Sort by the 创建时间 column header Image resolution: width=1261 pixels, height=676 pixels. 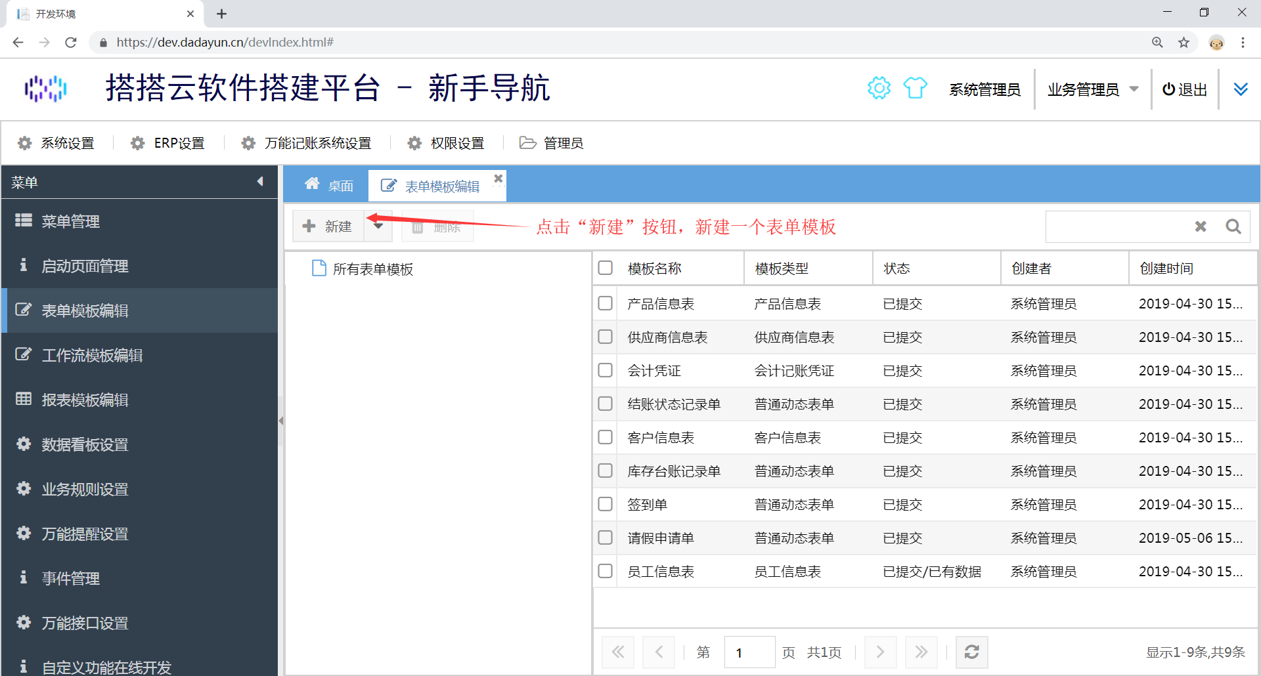point(1193,268)
